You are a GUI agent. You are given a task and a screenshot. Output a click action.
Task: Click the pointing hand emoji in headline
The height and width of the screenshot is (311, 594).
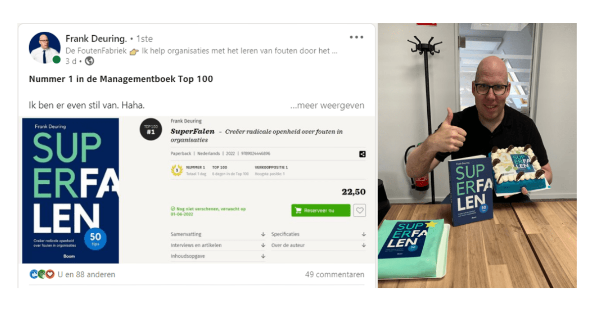134,51
